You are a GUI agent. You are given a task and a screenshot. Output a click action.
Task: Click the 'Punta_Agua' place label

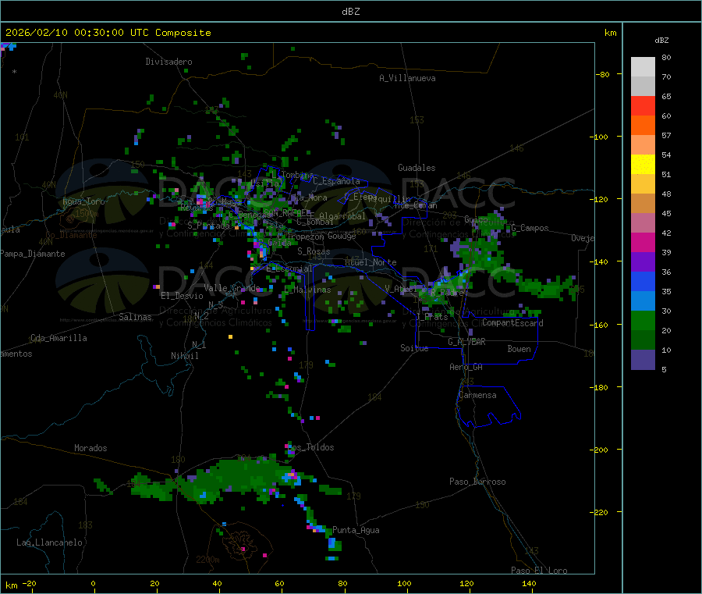356,530
